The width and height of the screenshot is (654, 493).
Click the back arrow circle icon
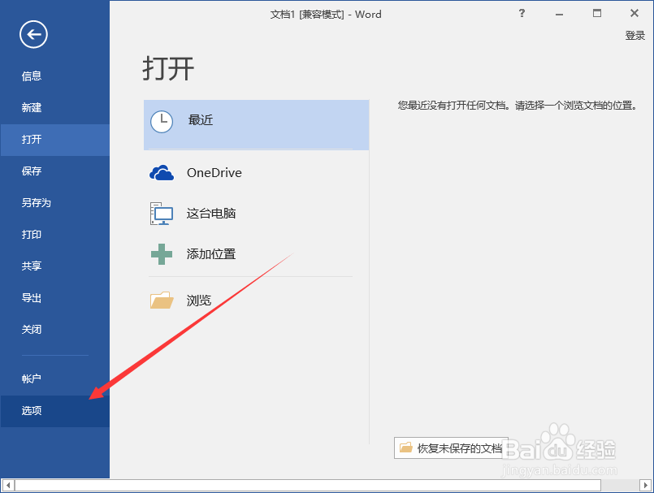point(33,34)
